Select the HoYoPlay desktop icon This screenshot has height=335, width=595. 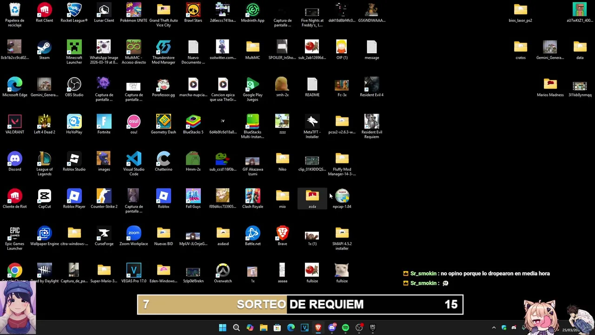74,122
